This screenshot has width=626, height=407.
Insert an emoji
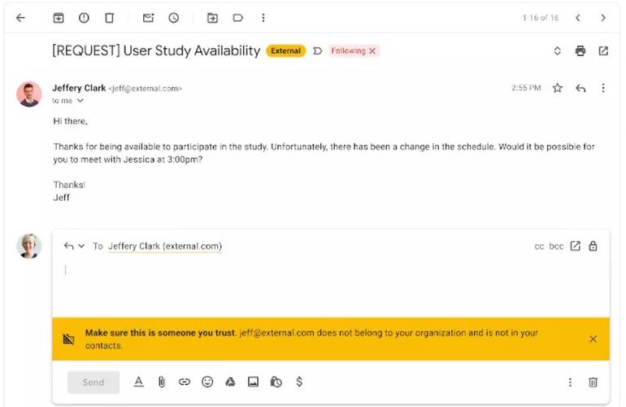pos(207,383)
